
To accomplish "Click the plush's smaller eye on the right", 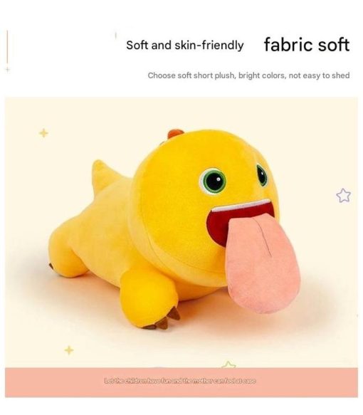I will (262, 175).
